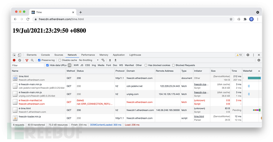This screenshot has height=142, width=273.
Task: Open the freecdn-loa... initiator link for cdn.jsdelivr.net
Action: (201, 84)
